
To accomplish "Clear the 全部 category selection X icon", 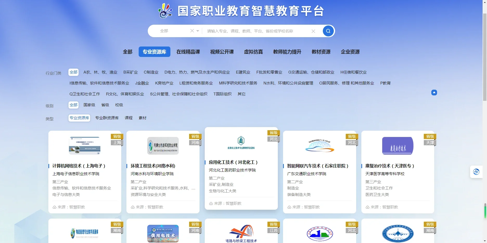I will [x=192, y=31].
